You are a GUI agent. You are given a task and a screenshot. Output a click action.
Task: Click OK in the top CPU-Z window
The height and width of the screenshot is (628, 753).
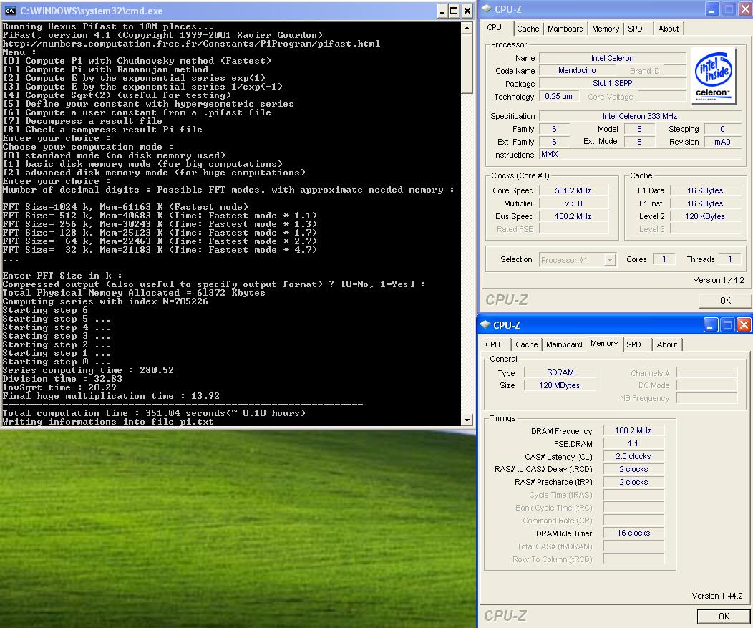724,300
